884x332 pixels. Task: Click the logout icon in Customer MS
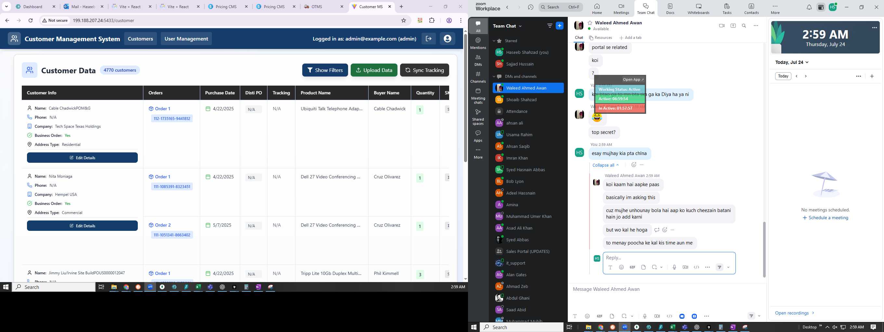point(429,39)
